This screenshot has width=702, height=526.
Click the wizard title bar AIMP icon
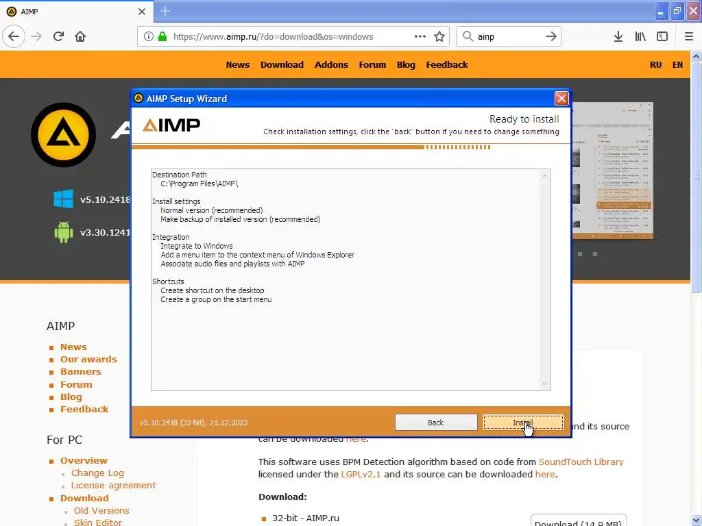[138, 99]
